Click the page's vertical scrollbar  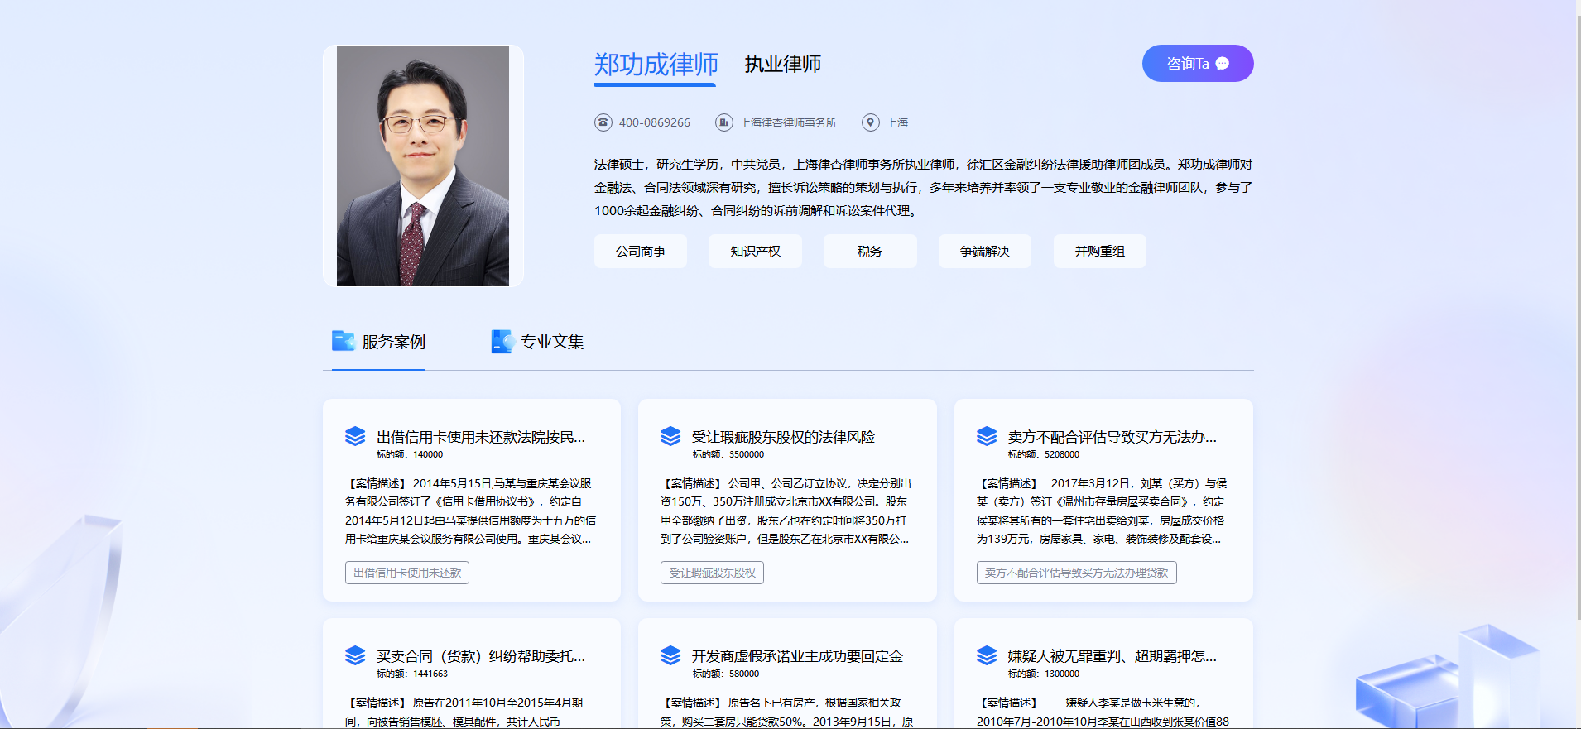pos(1576,314)
